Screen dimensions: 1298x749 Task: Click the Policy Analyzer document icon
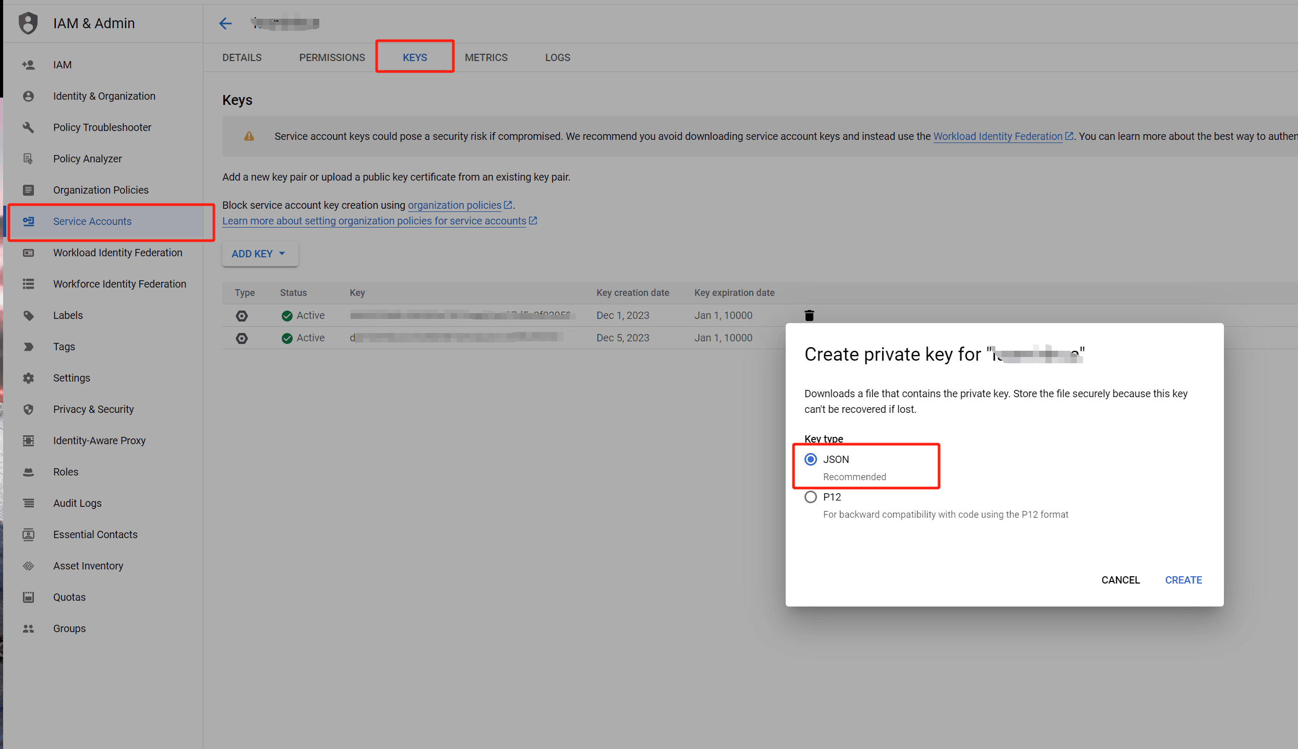click(x=29, y=159)
